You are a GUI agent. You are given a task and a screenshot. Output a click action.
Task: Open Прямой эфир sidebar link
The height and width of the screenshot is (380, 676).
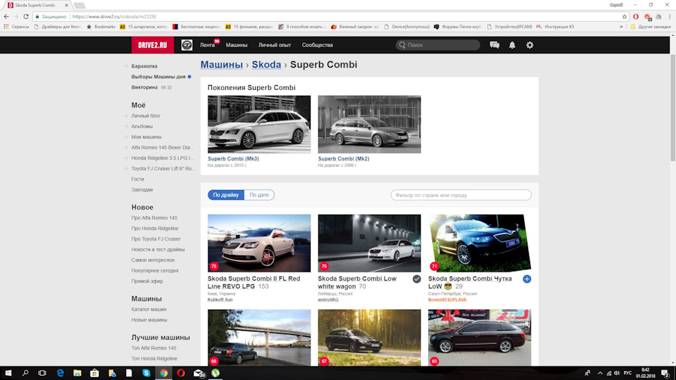pyautogui.click(x=147, y=281)
